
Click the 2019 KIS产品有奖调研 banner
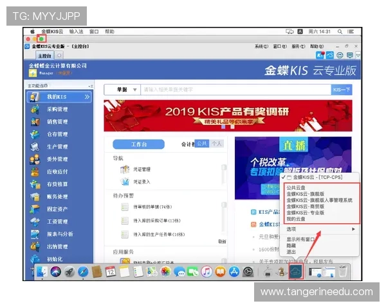(x=228, y=116)
